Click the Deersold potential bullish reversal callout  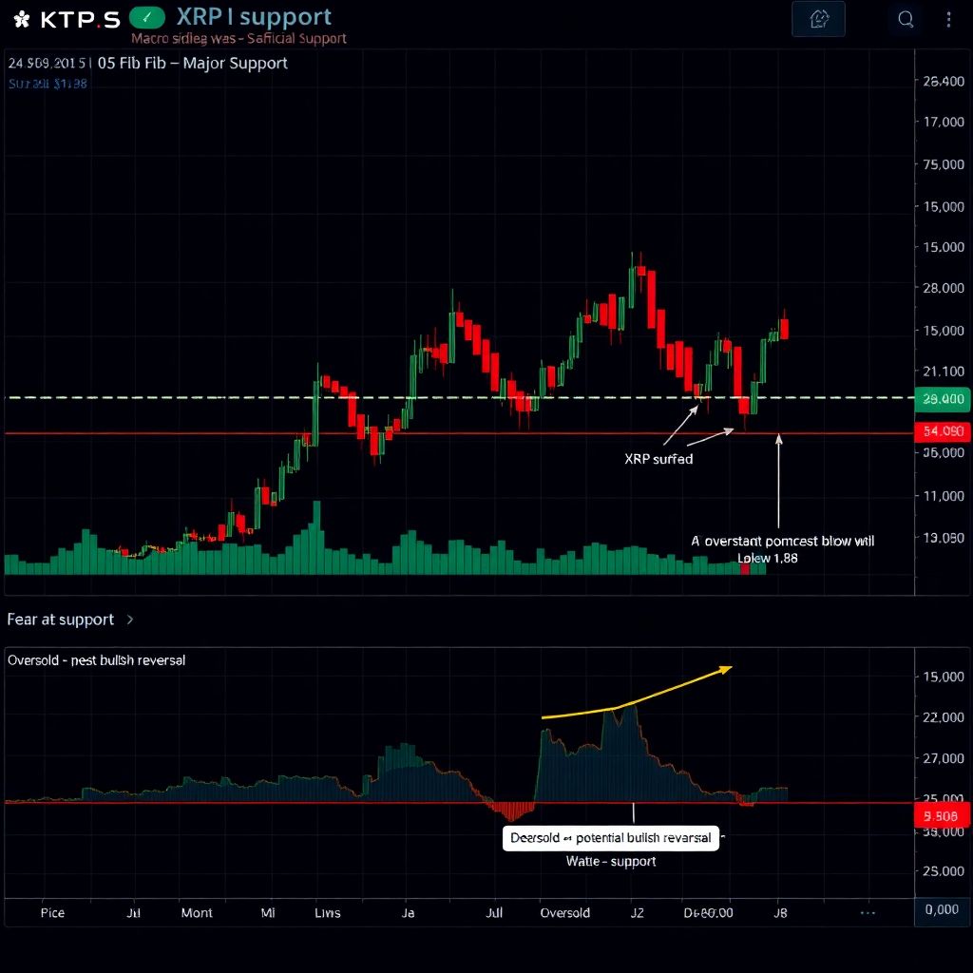[x=610, y=837]
